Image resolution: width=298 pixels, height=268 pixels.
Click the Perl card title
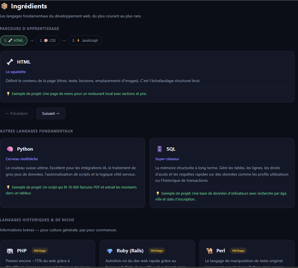pyautogui.click(x=221, y=251)
